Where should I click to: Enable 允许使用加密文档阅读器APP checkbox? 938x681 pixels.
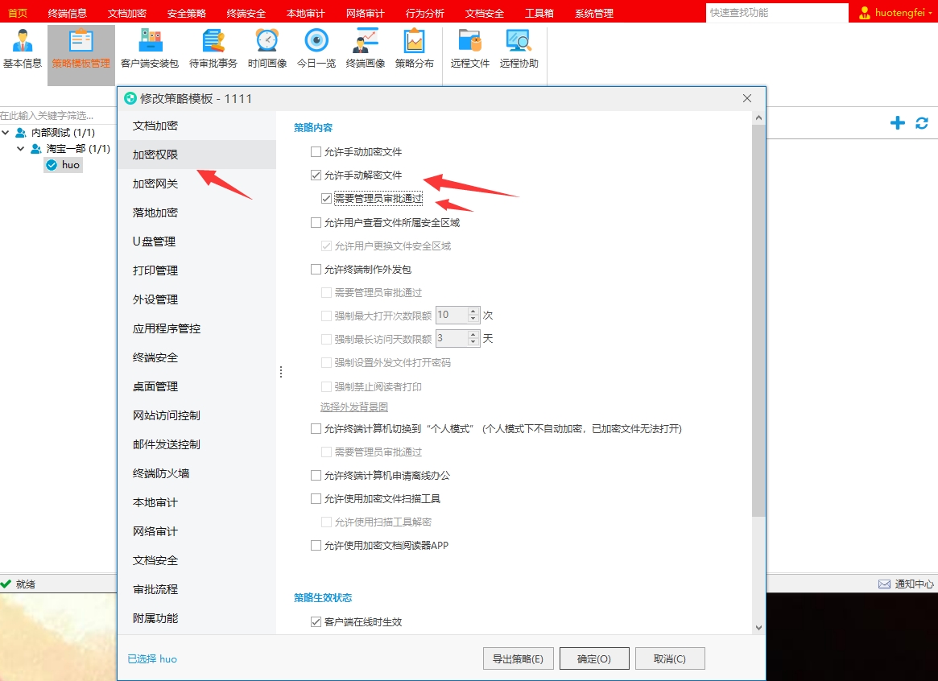tap(316, 545)
